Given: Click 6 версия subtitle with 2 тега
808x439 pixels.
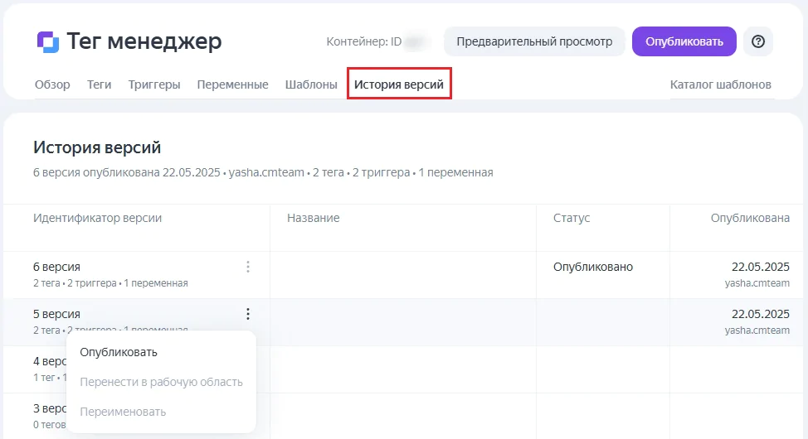Looking at the screenshot, I should coord(111,283).
